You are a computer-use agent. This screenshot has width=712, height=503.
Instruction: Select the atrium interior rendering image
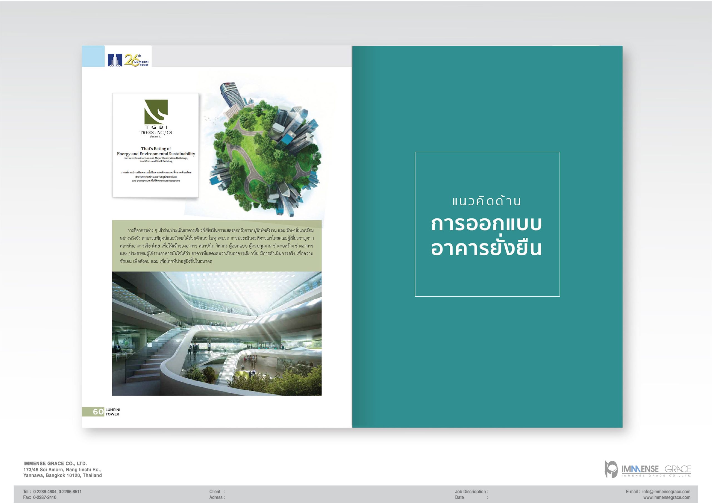[217, 333]
